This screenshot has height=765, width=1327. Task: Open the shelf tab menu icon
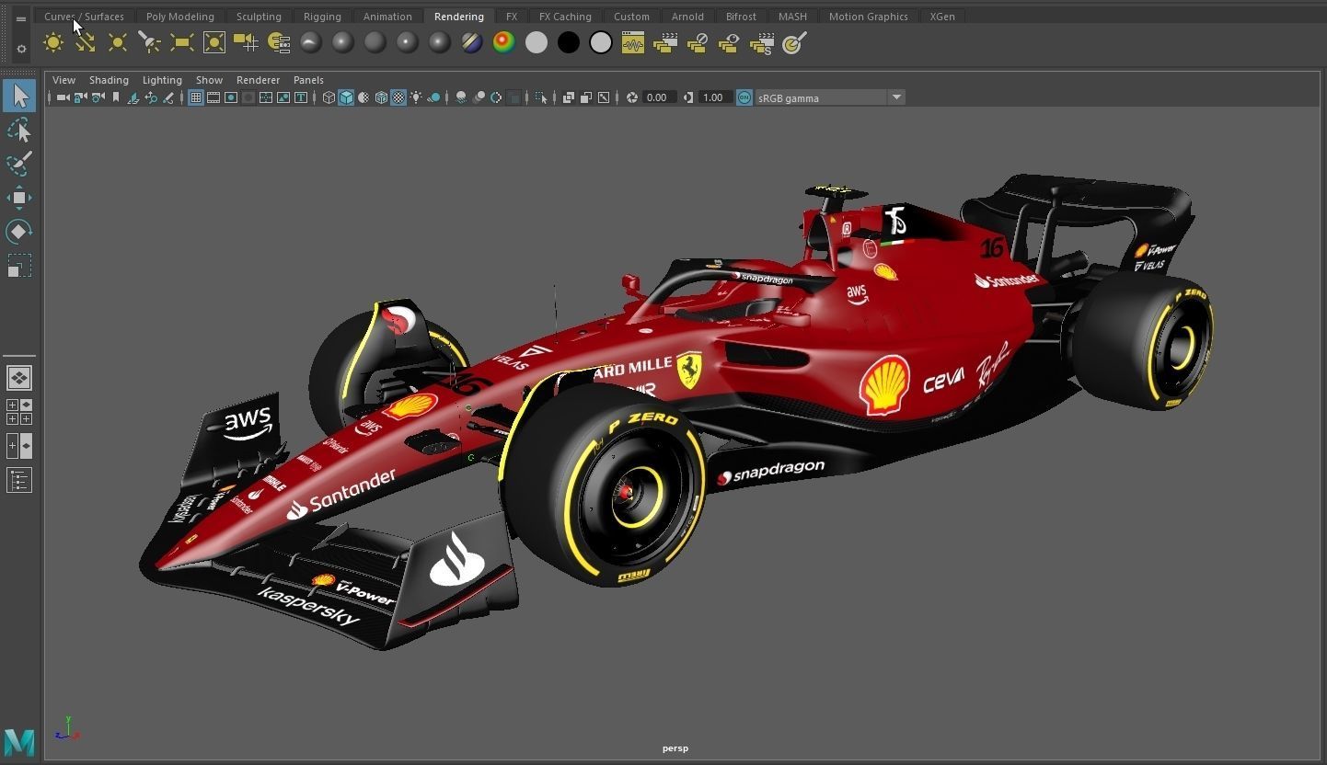click(x=21, y=18)
